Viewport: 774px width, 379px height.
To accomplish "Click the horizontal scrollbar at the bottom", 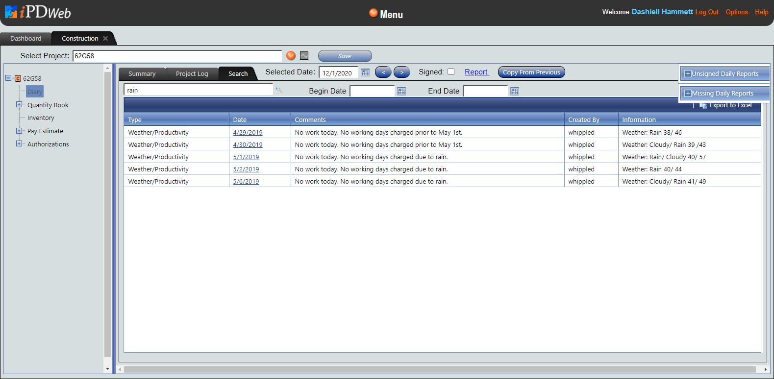I will pos(441,369).
